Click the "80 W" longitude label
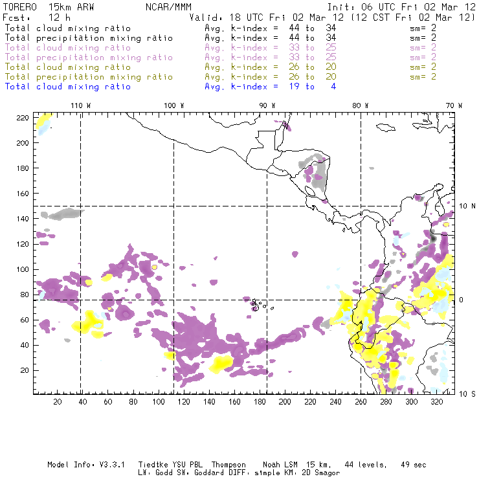 360,106
